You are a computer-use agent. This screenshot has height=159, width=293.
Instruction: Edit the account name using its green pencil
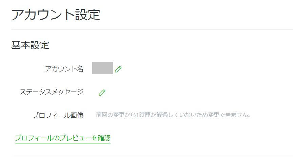click(118, 69)
